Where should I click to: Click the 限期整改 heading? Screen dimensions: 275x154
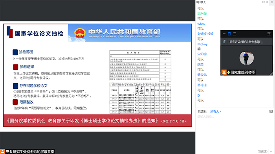(x=26, y=102)
